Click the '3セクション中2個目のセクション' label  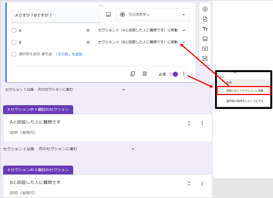coord(38,109)
